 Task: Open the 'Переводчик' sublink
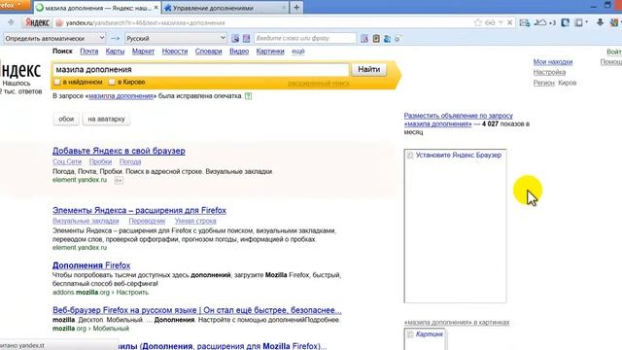147,221
